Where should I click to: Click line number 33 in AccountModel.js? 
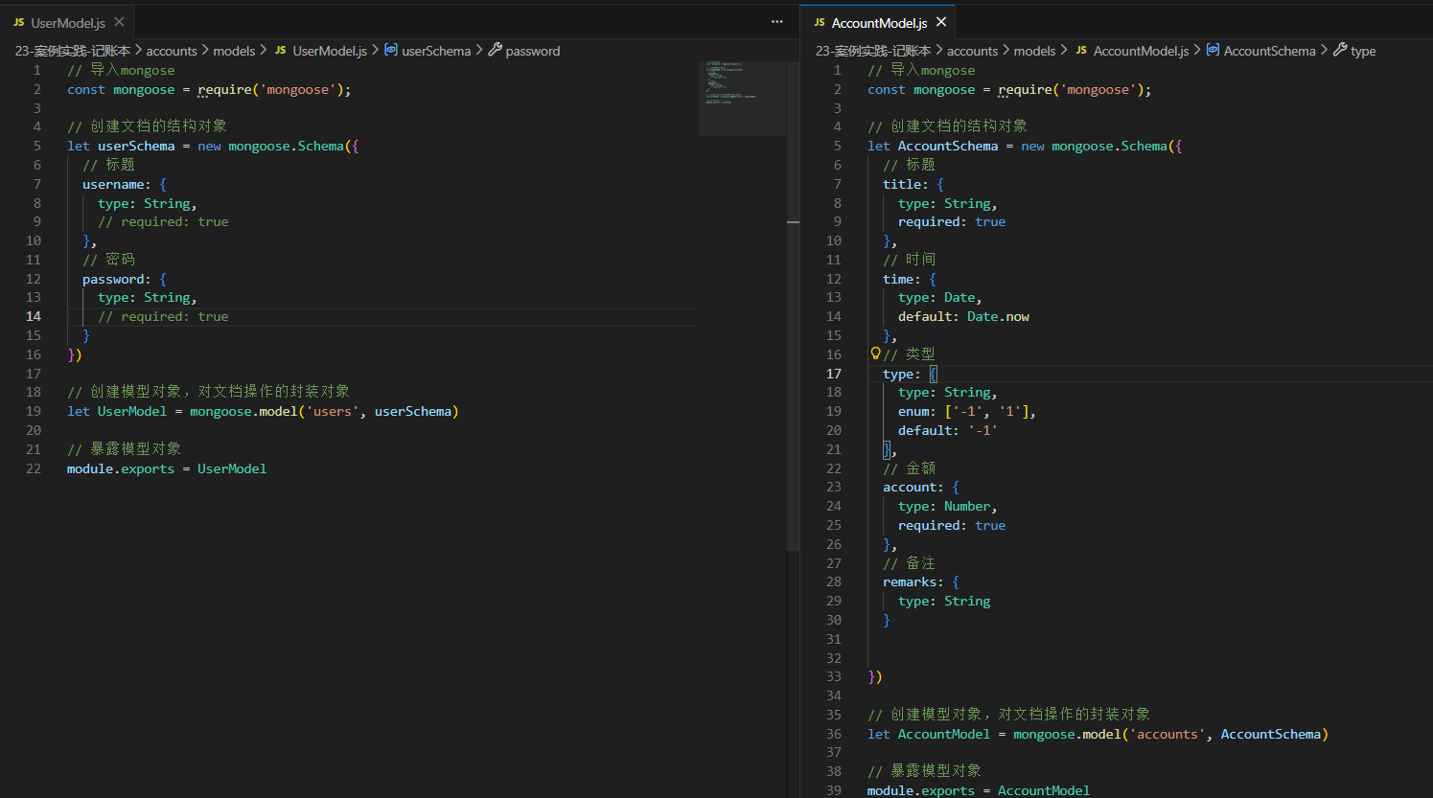834,676
